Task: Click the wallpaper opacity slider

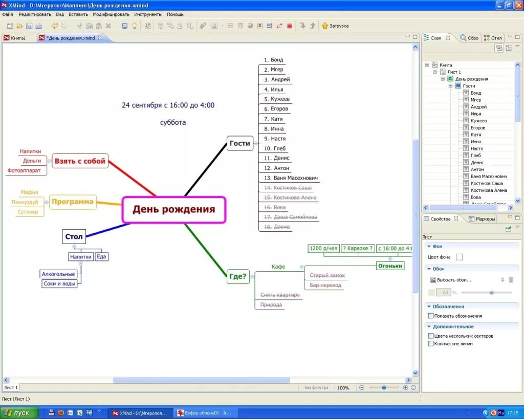Action: point(487,292)
